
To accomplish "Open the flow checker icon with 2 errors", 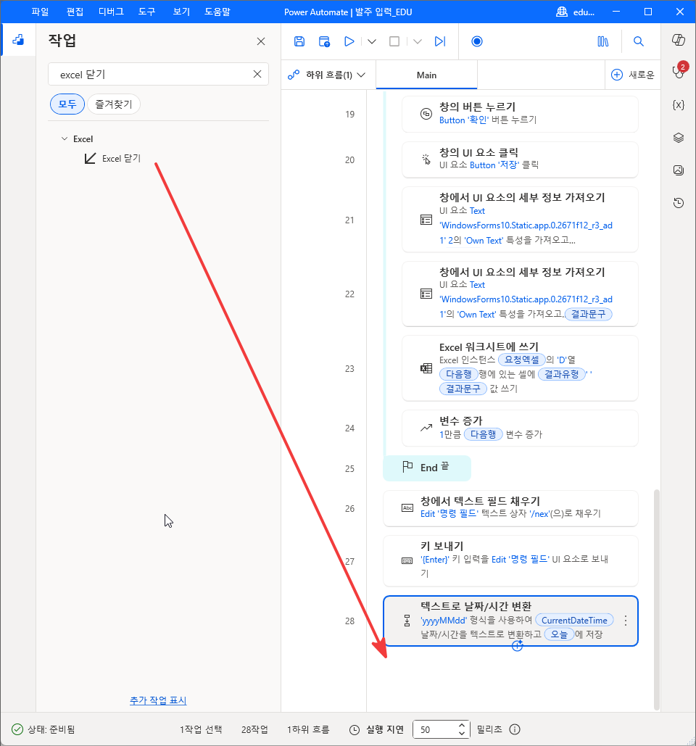I will coord(679,71).
